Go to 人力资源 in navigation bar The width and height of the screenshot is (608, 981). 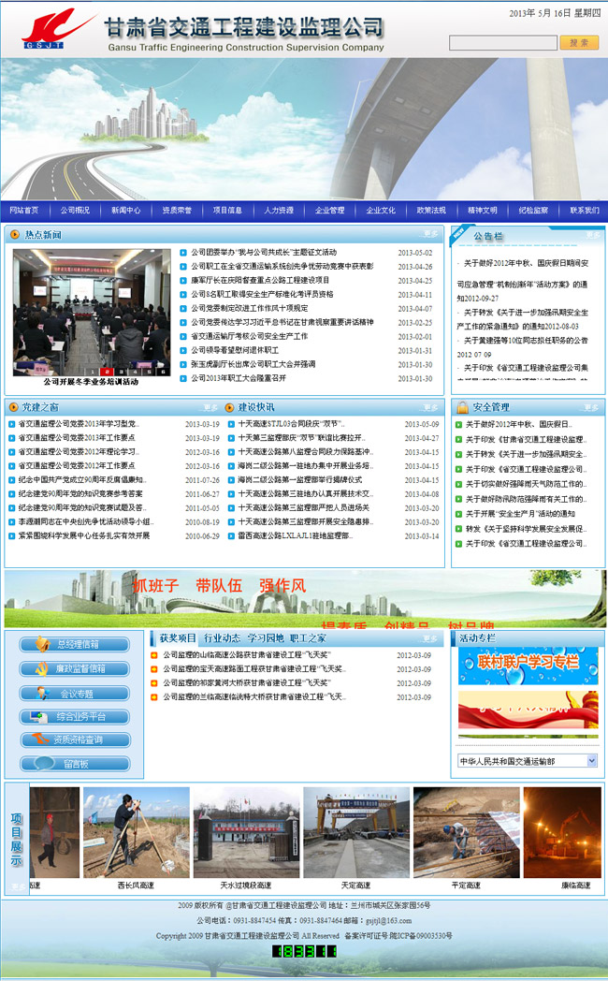[279, 211]
